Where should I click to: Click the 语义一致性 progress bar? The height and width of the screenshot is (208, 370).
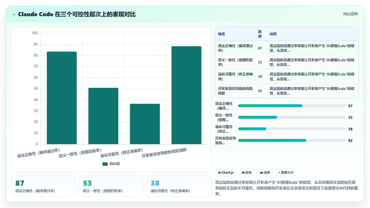pos(292,117)
